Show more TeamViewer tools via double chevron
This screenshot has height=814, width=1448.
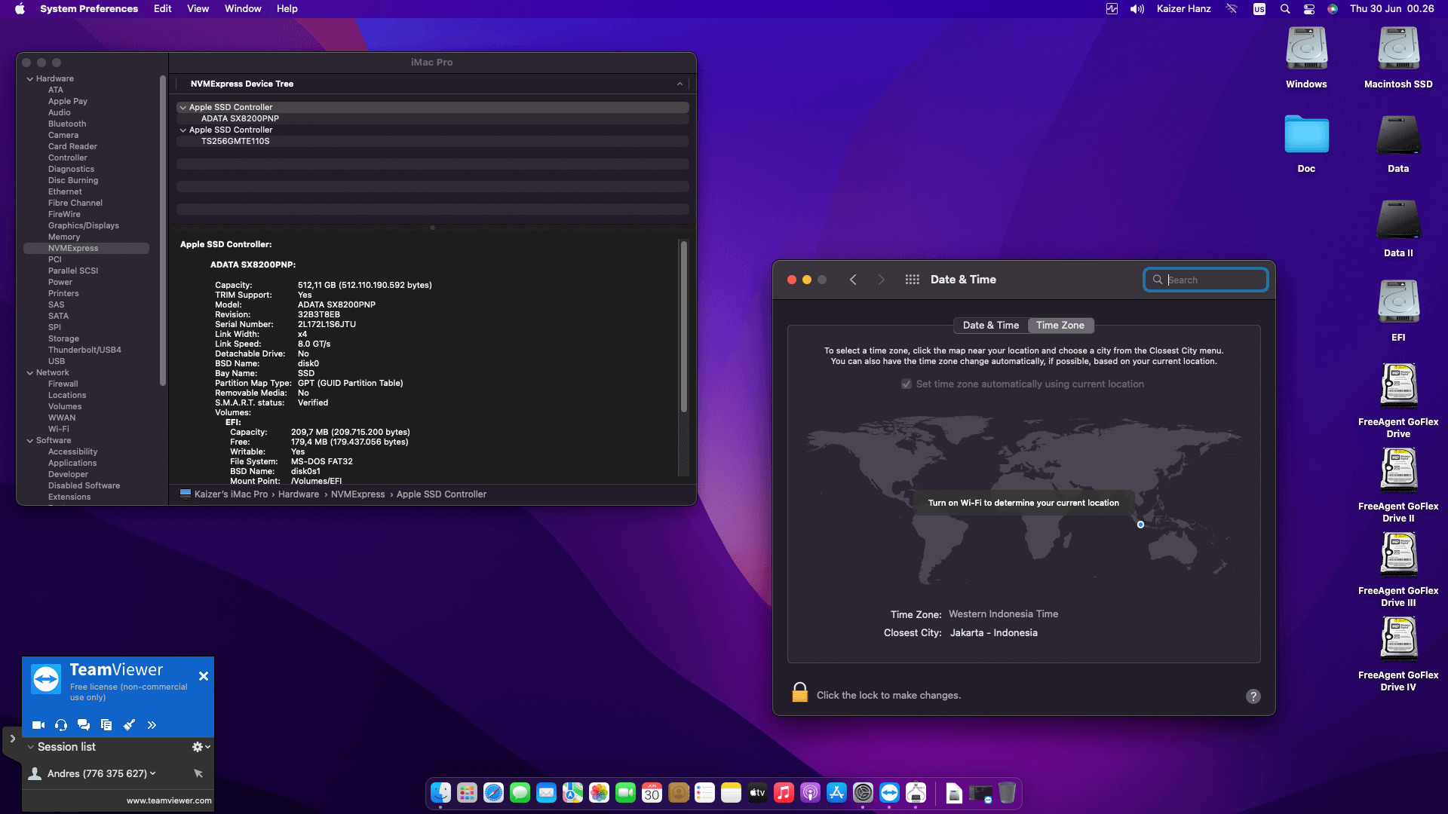[x=152, y=725]
